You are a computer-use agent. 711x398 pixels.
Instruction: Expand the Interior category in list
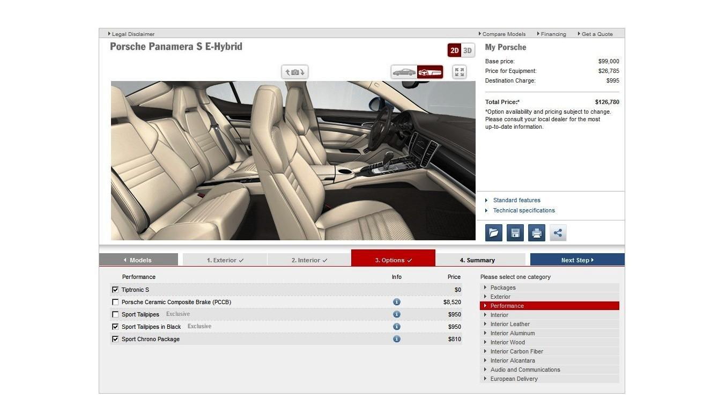click(550, 315)
